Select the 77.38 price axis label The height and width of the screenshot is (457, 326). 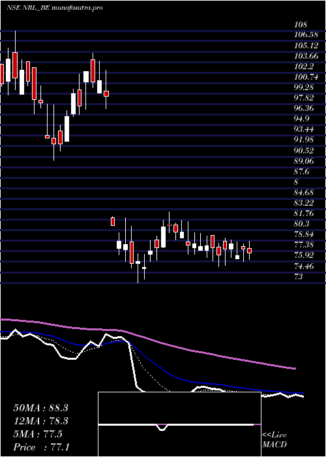(304, 245)
